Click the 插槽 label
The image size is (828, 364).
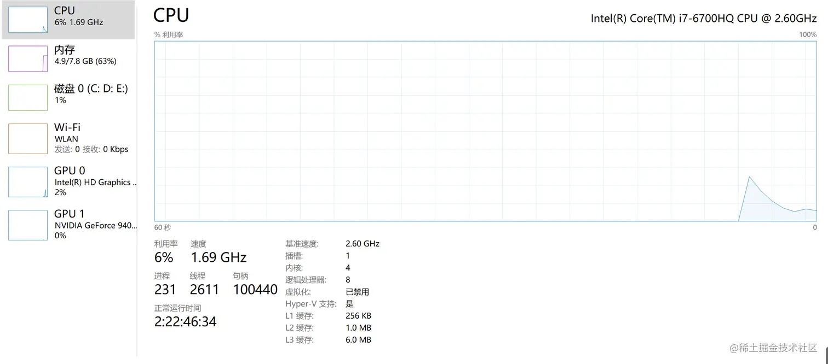[294, 256]
